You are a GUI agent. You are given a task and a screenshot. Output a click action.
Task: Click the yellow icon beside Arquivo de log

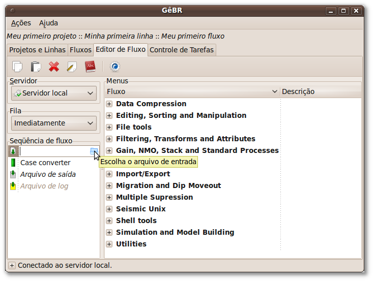pyautogui.click(x=13, y=186)
